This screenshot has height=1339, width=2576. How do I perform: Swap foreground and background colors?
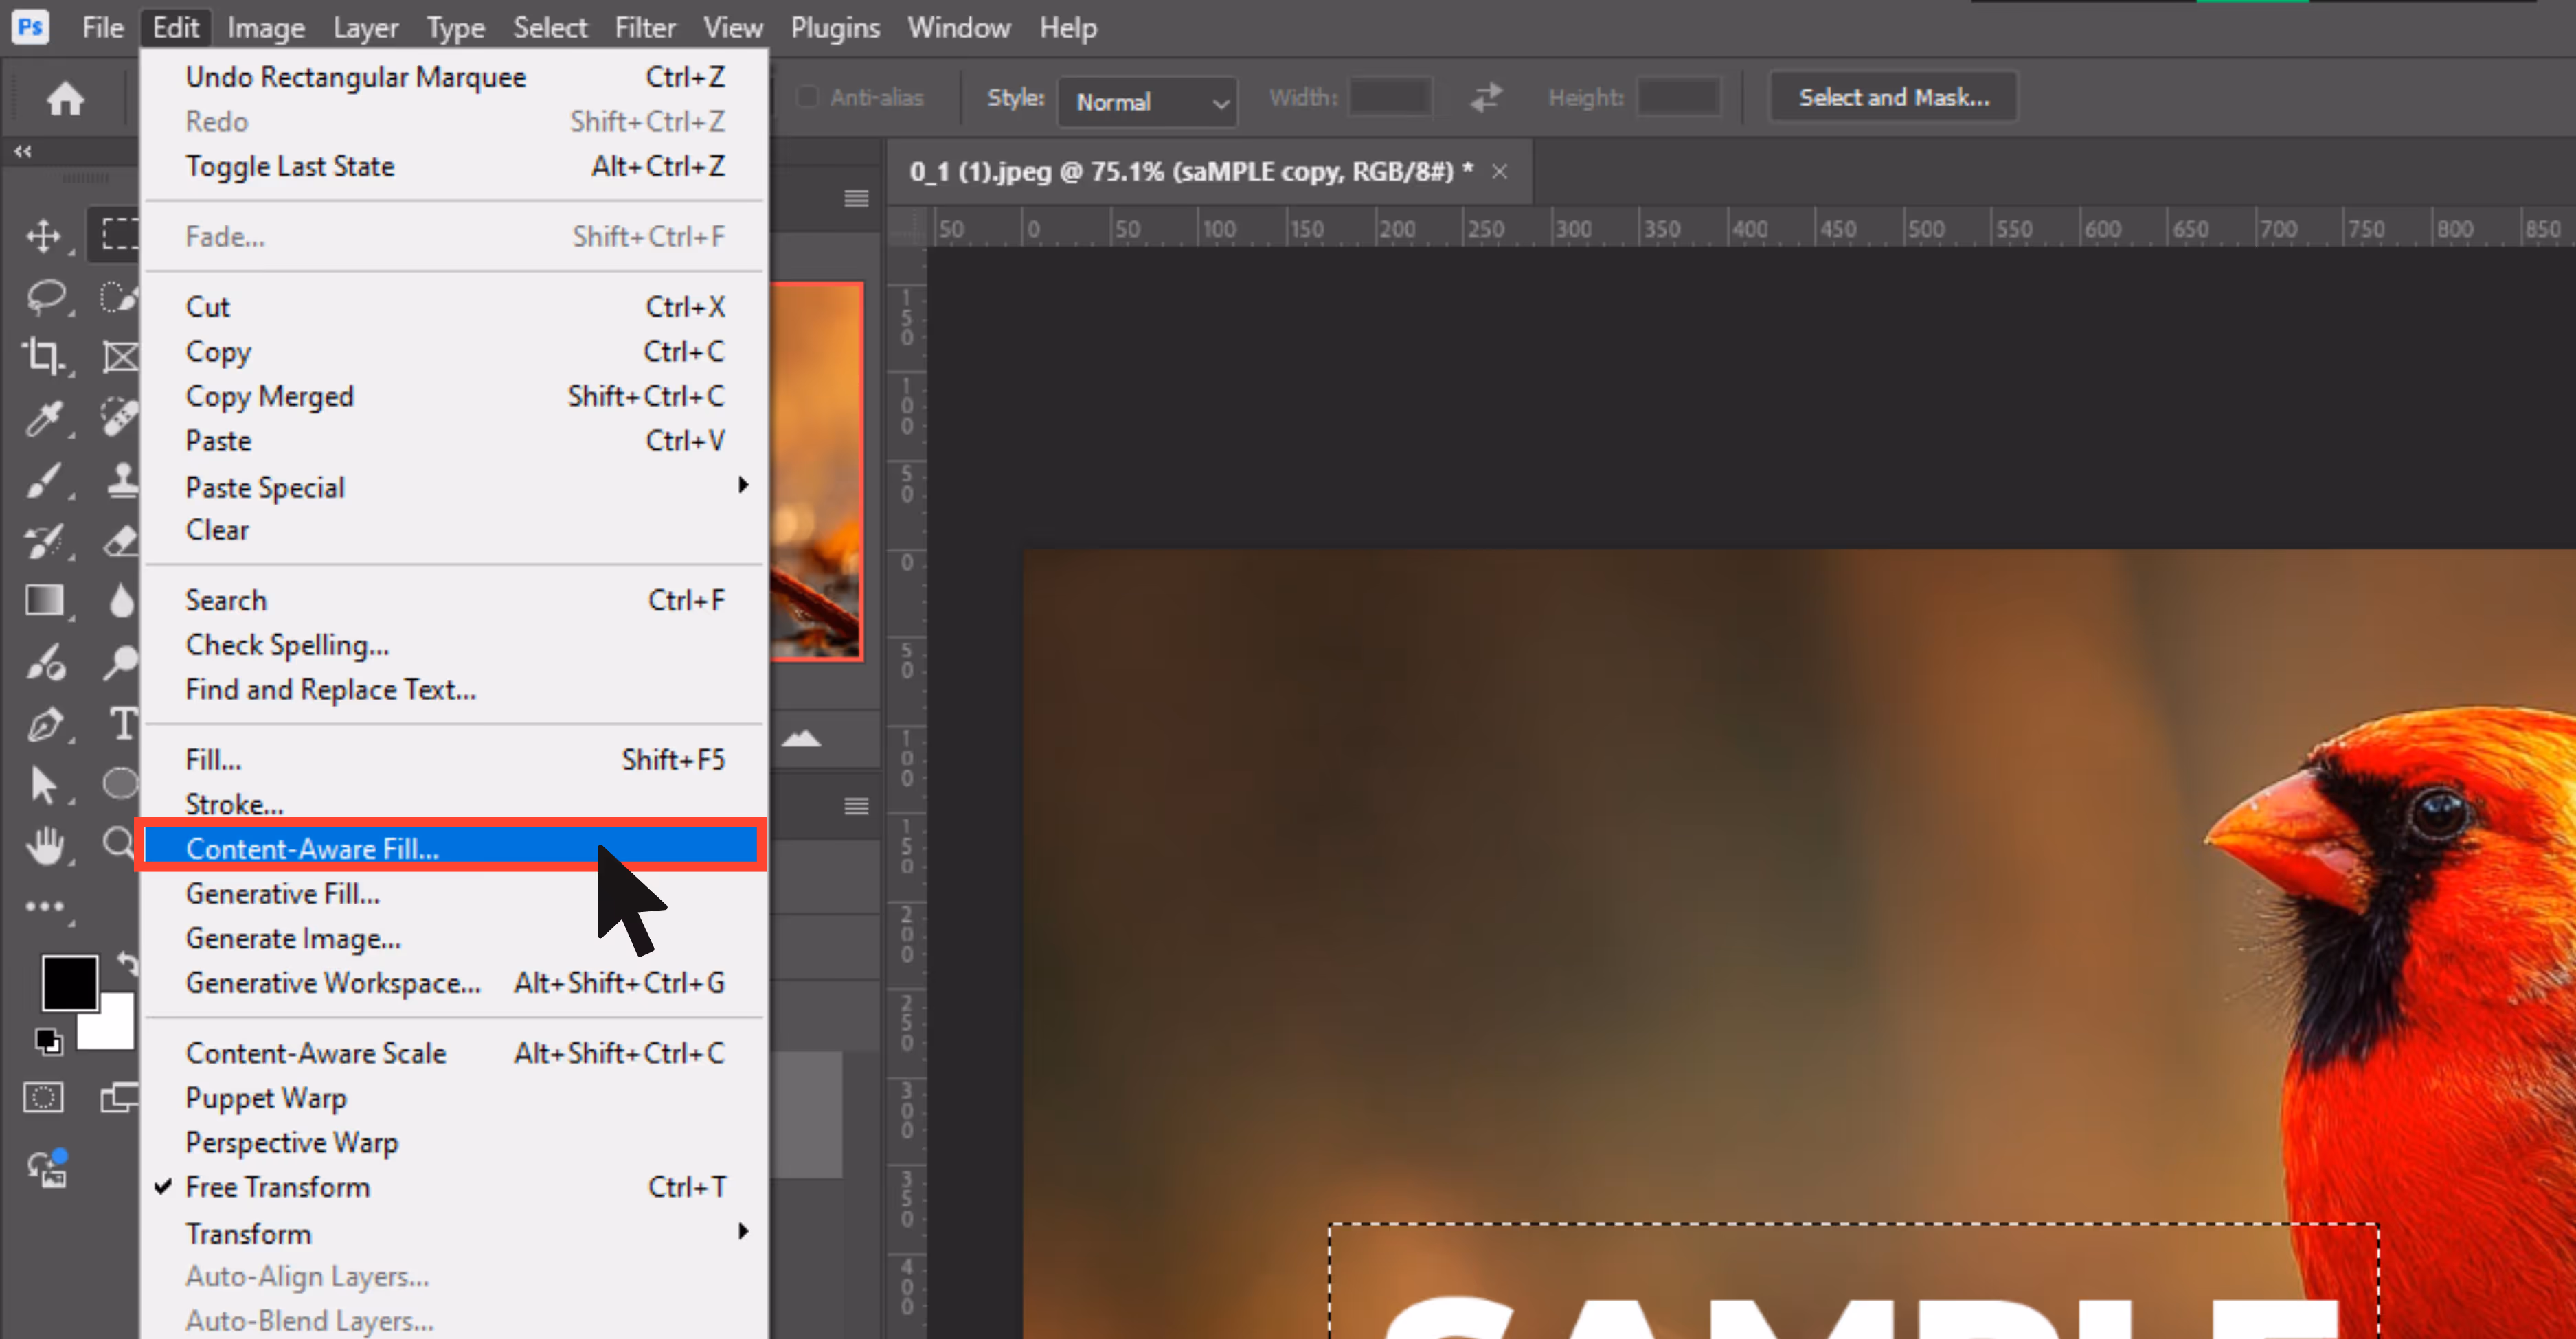[128, 964]
